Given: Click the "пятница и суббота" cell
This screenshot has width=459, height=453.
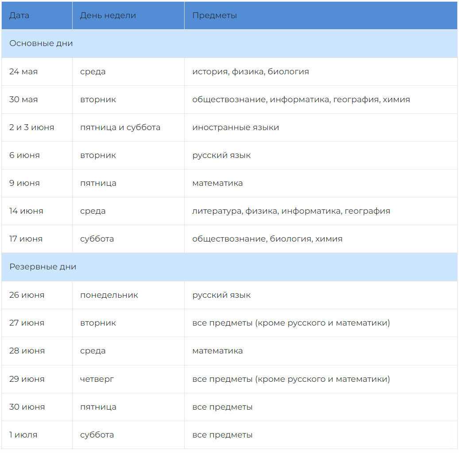Looking at the screenshot, I should pyautogui.click(x=120, y=127).
